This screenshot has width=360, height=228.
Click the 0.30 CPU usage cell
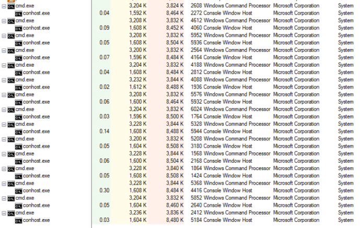(x=104, y=191)
